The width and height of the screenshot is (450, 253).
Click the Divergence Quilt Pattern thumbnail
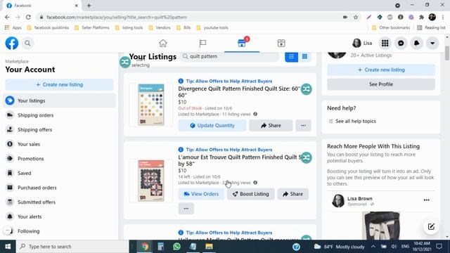coord(151,105)
